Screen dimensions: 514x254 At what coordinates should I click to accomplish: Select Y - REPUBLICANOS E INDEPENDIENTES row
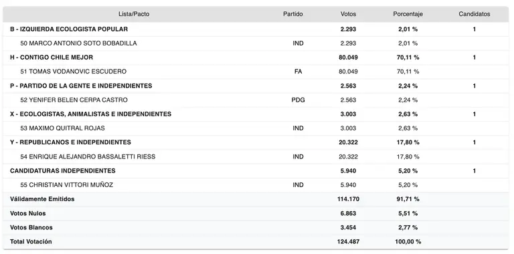pos(256,142)
